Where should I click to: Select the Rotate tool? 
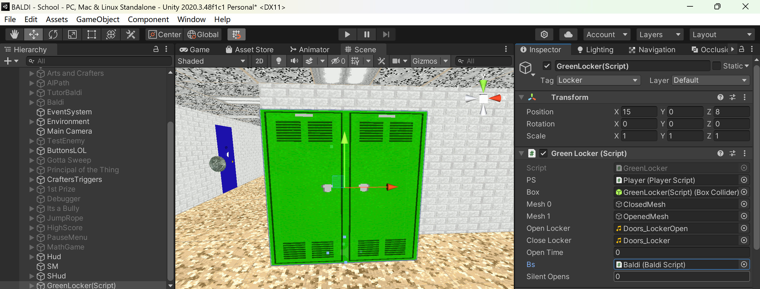click(x=53, y=34)
